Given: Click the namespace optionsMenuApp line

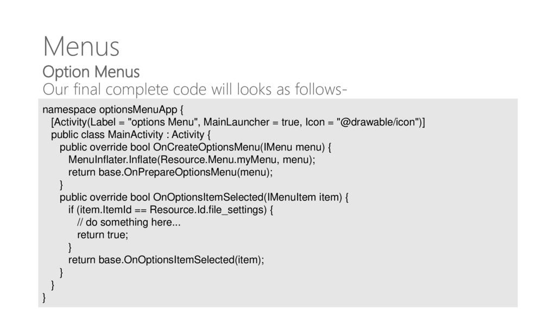Looking at the screenshot, I should click(113, 110).
